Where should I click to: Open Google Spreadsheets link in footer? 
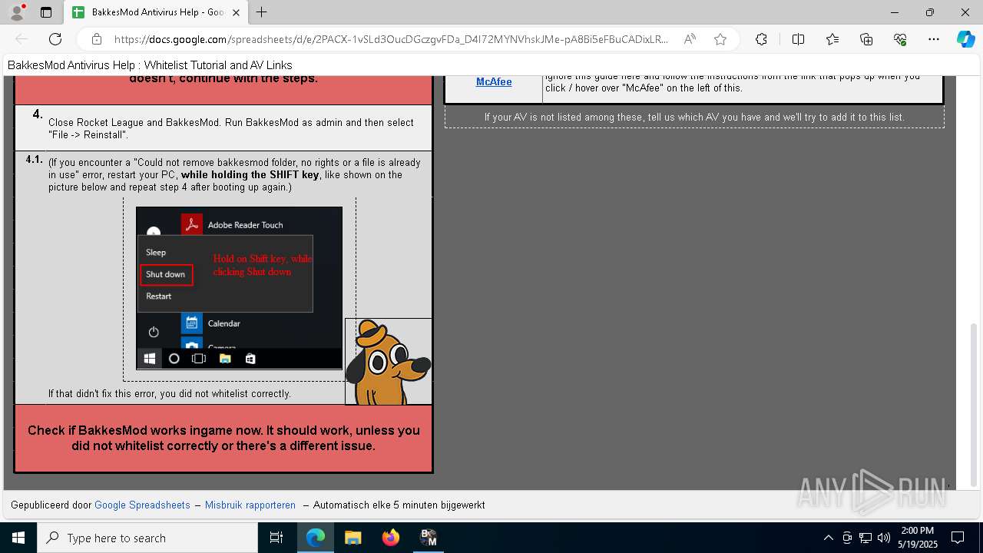point(142,505)
